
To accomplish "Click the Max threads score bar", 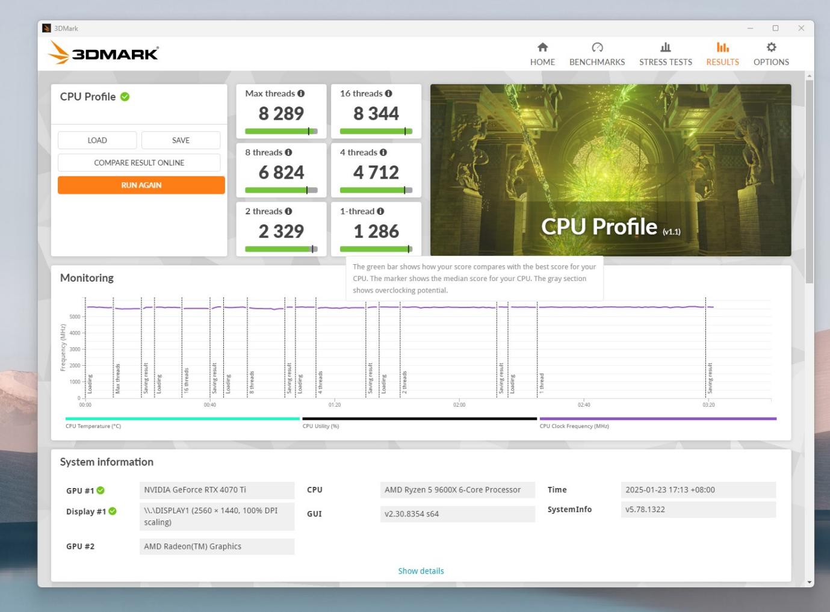I will pos(281,131).
